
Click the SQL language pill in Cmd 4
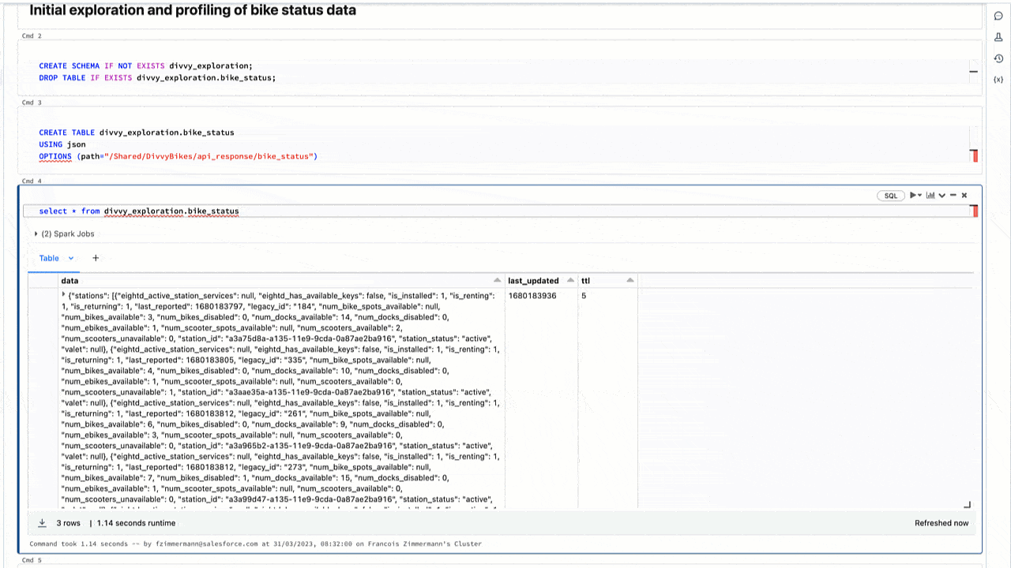point(891,196)
